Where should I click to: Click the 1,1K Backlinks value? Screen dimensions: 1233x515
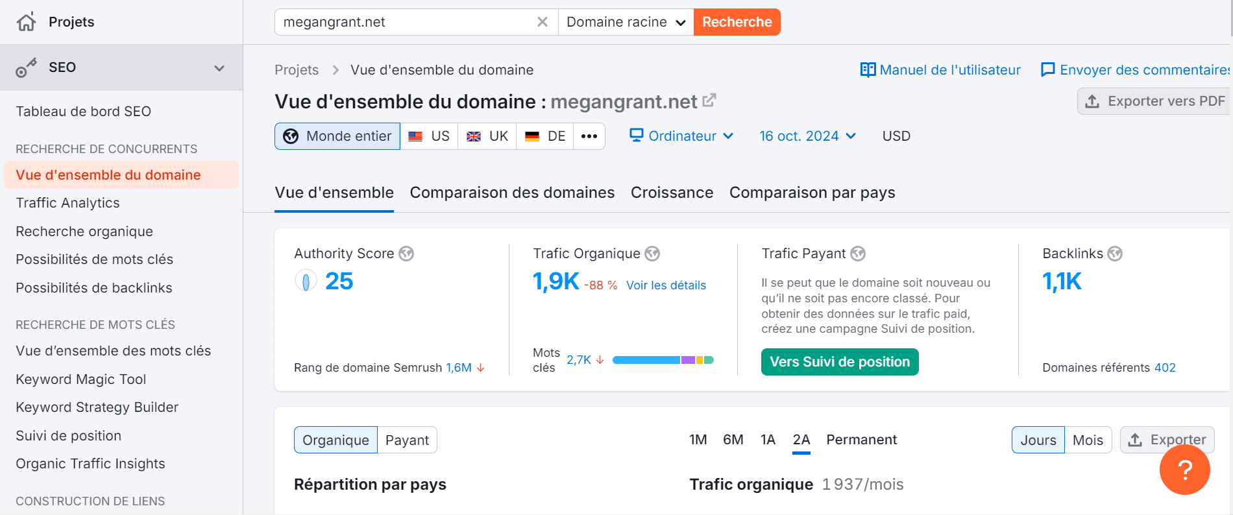pos(1062,281)
